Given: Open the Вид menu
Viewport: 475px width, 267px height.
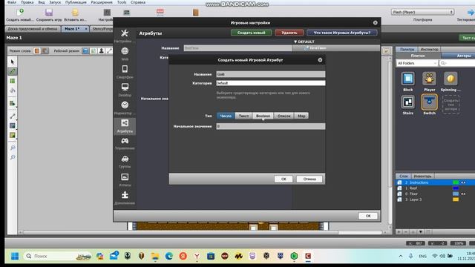Looking at the screenshot, I should pyautogui.click(x=42, y=2).
